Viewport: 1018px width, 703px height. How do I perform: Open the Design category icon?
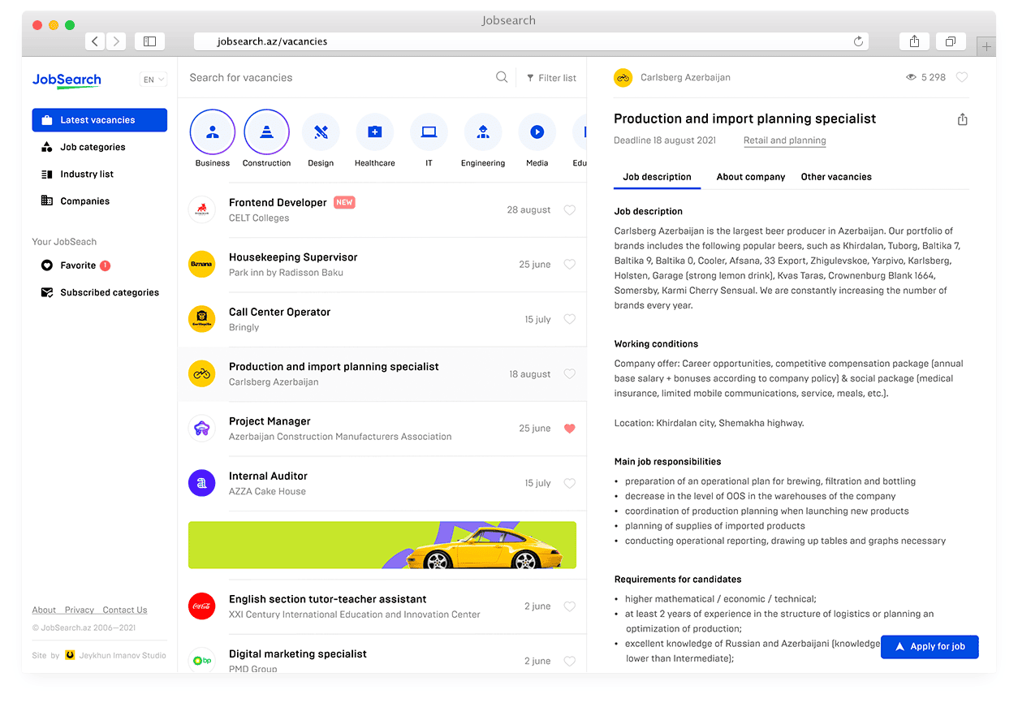point(321,132)
